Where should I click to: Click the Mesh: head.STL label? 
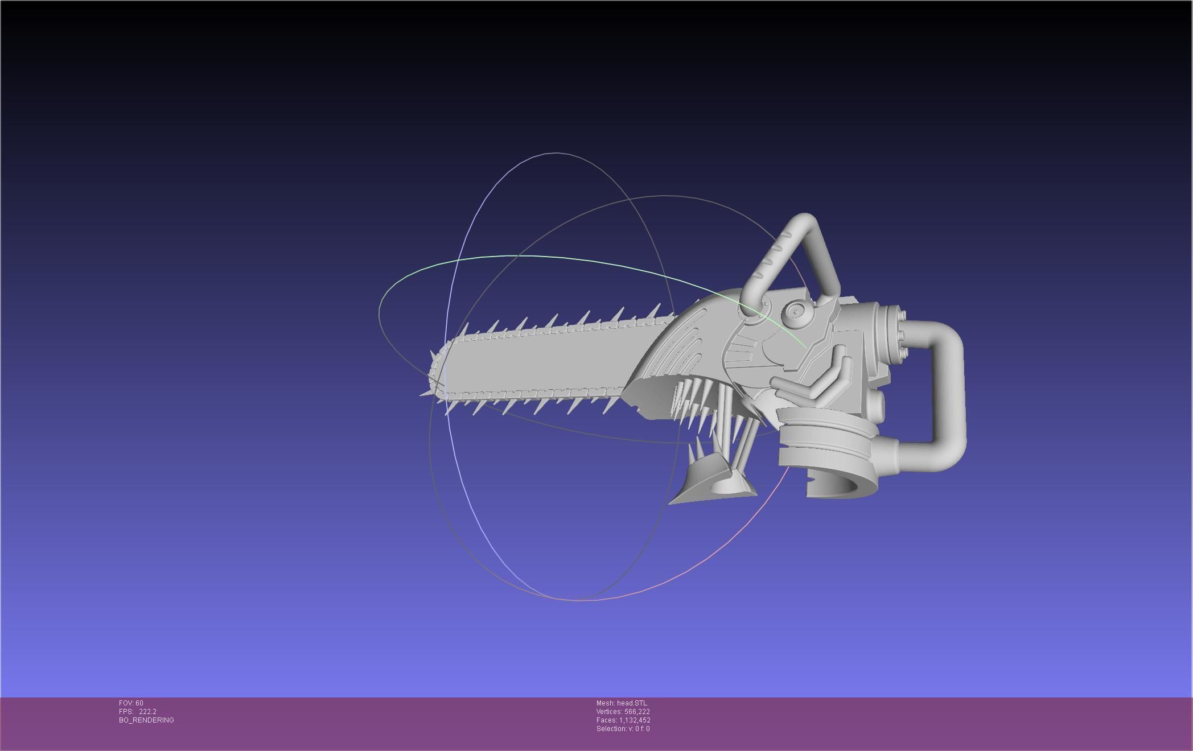[622, 703]
